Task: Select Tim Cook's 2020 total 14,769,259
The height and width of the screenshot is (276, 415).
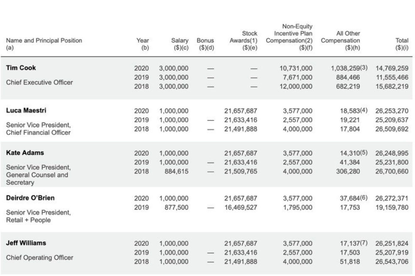Action: (392, 68)
